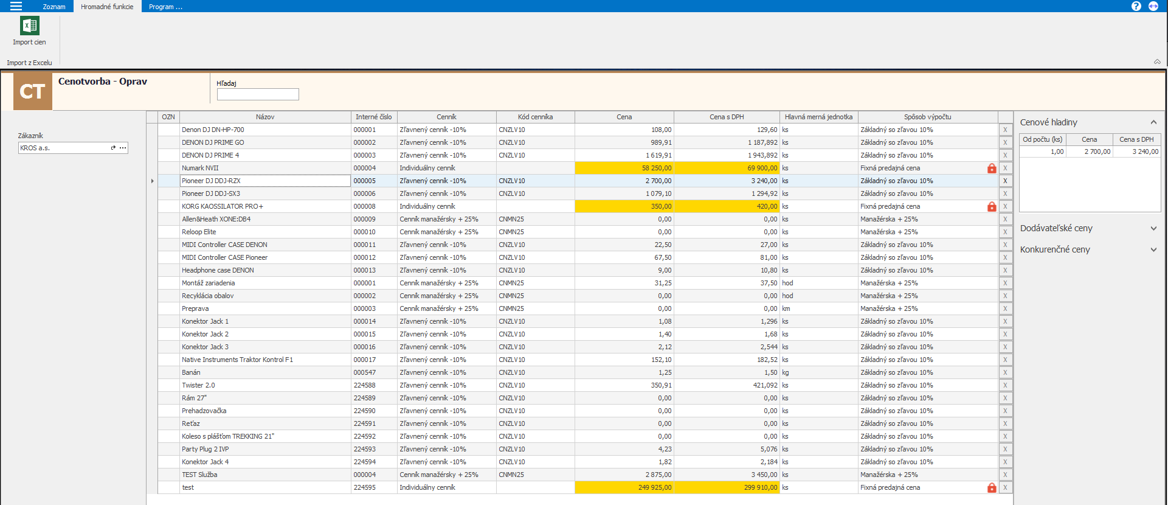Click the lock icon in KORG KAOSSILATOR PRO+ row

point(992,206)
